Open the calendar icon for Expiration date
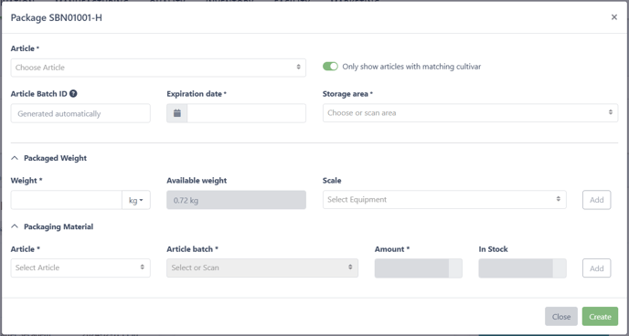Viewport: 629px width, 336px height. [x=177, y=113]
